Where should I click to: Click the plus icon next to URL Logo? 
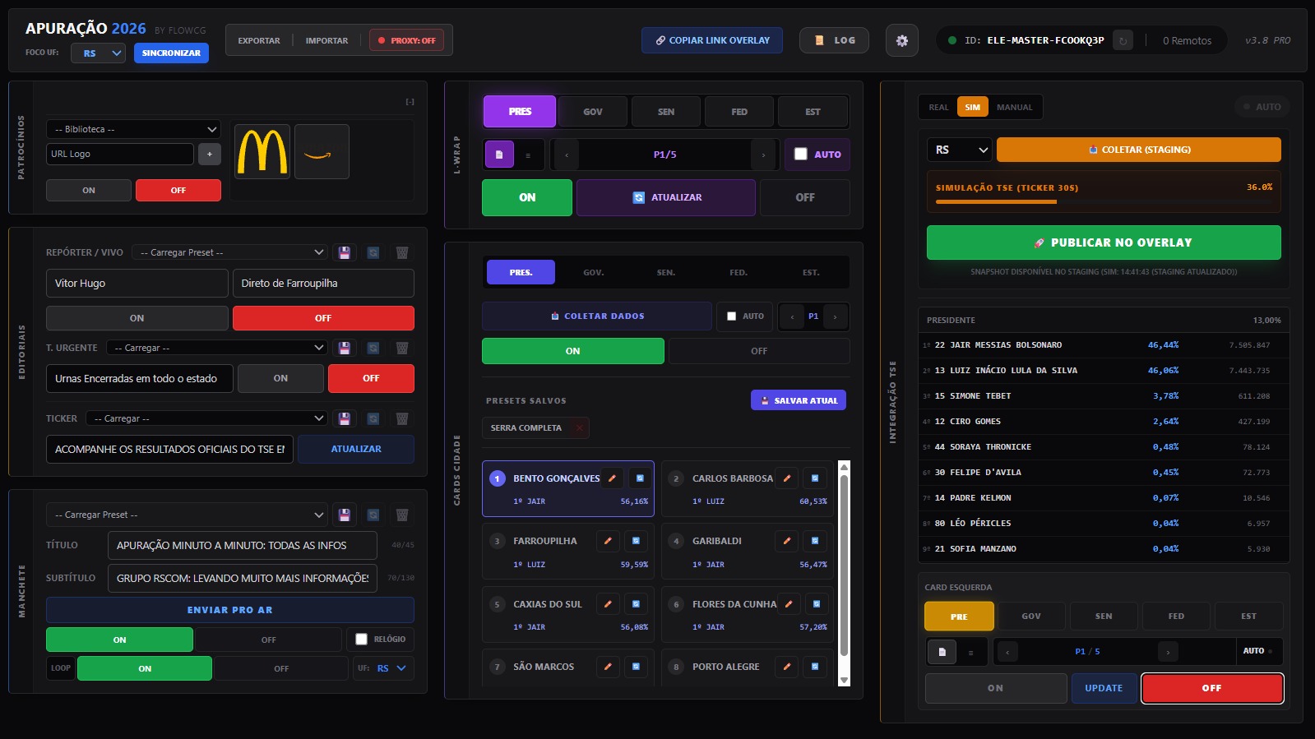(x=209, y=154)
